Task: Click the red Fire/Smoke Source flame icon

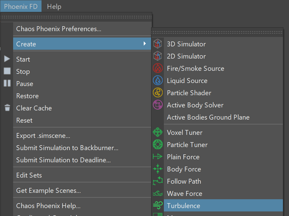Action: (x=157, y=68)
